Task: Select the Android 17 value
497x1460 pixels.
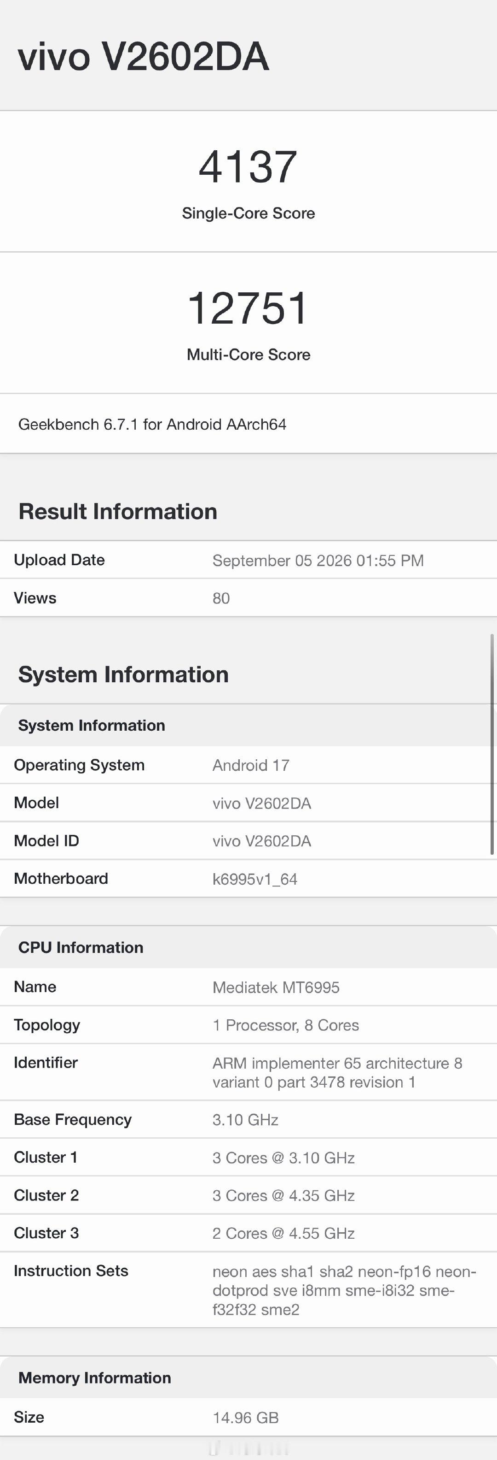Action: (251, 765)
